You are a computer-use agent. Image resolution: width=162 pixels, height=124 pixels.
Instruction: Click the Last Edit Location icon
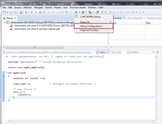[x=129, y=12]
